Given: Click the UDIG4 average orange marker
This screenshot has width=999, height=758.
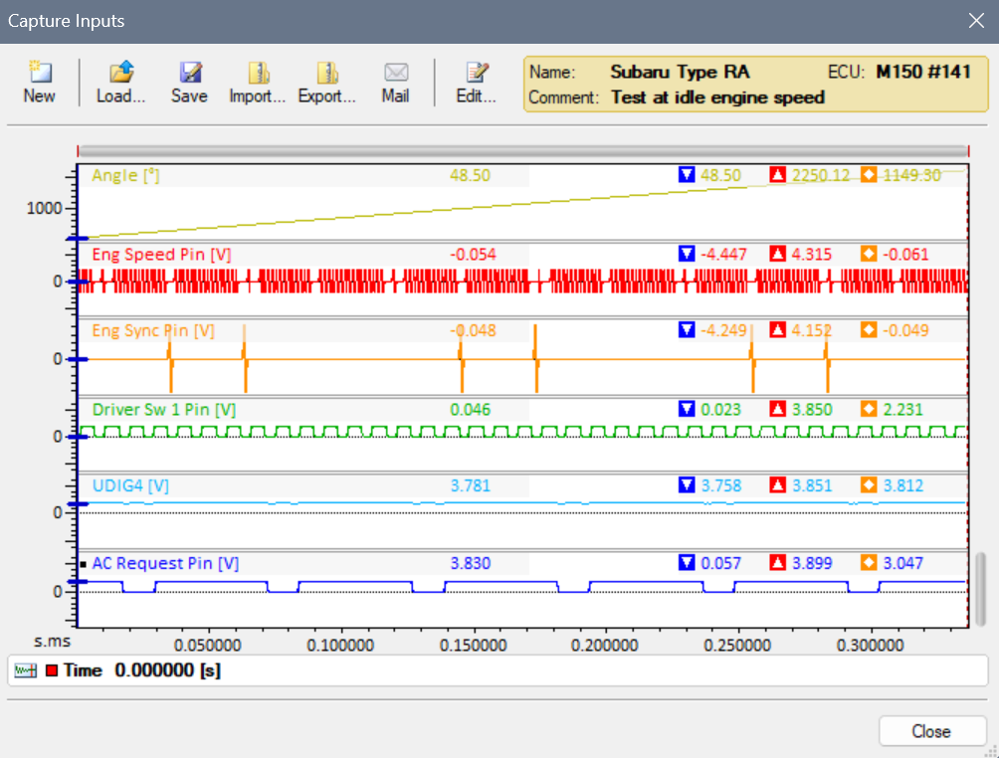Looking at the screenshot, I should pos(869,486).
